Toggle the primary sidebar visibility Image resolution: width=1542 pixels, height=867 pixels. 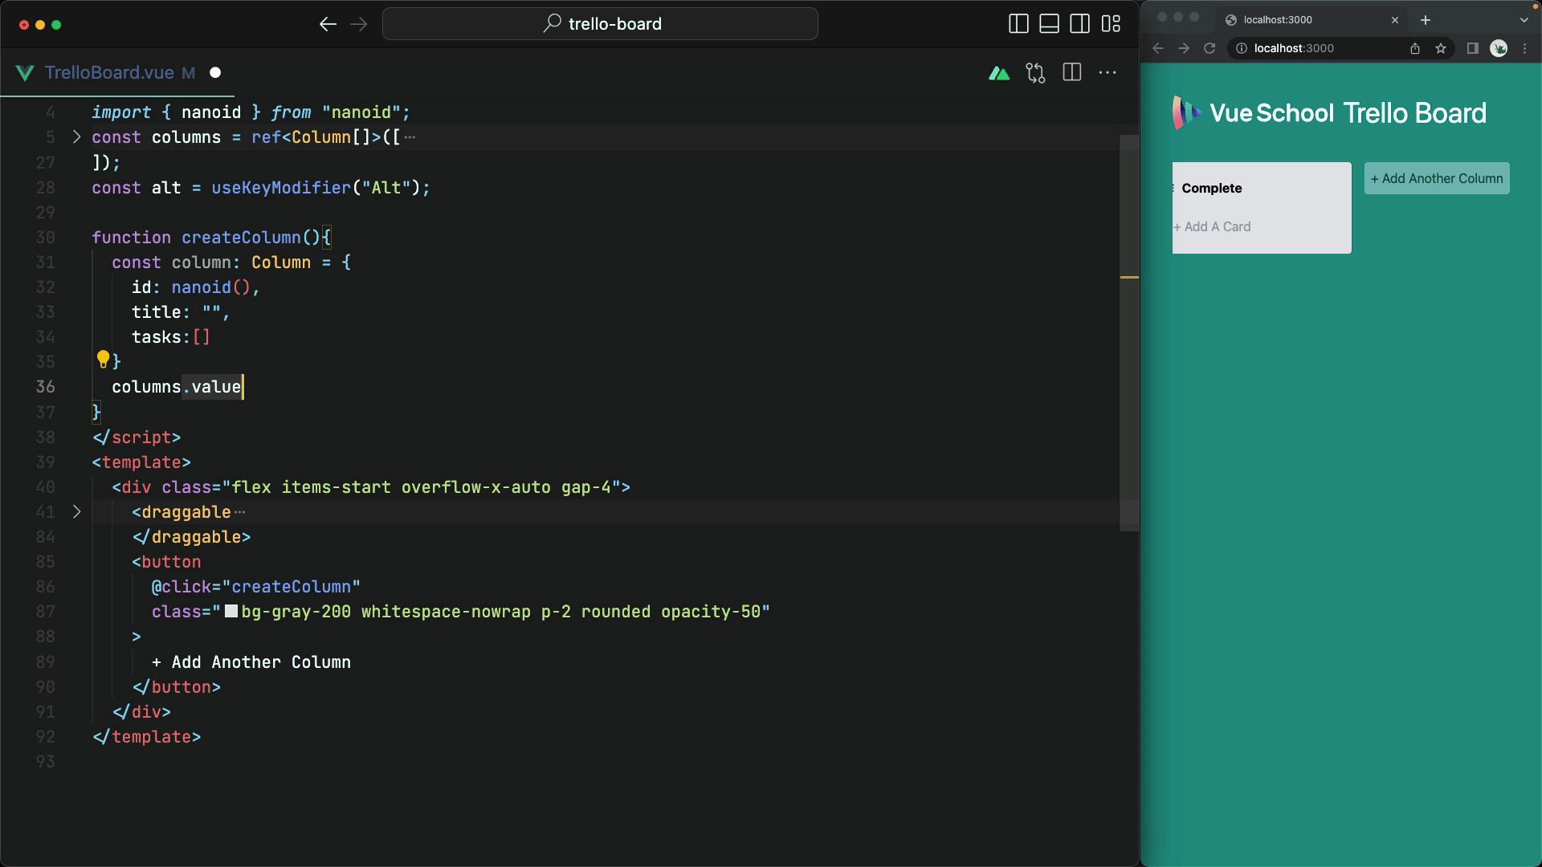1018,24
